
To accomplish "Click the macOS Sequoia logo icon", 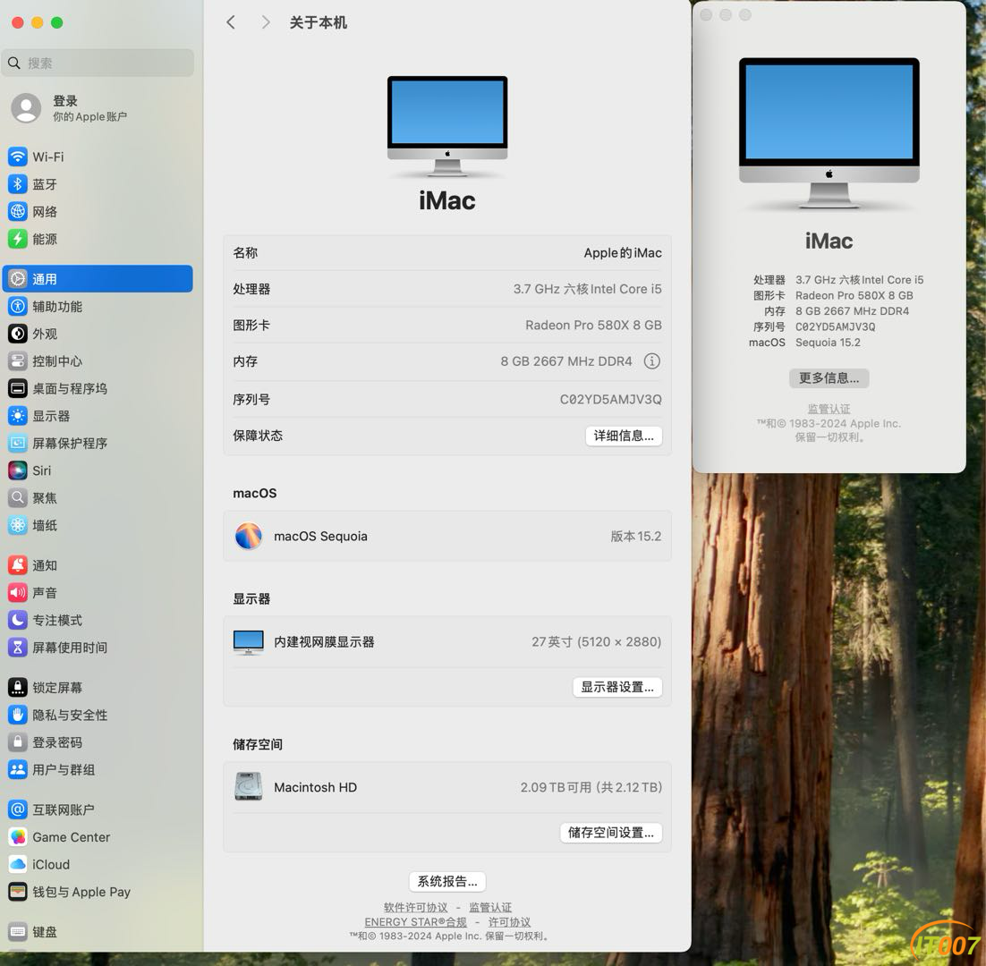I will pyautogui.click(x=249, y=536).
